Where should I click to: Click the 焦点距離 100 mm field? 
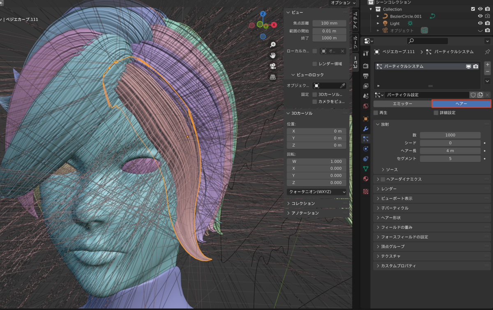329,23
